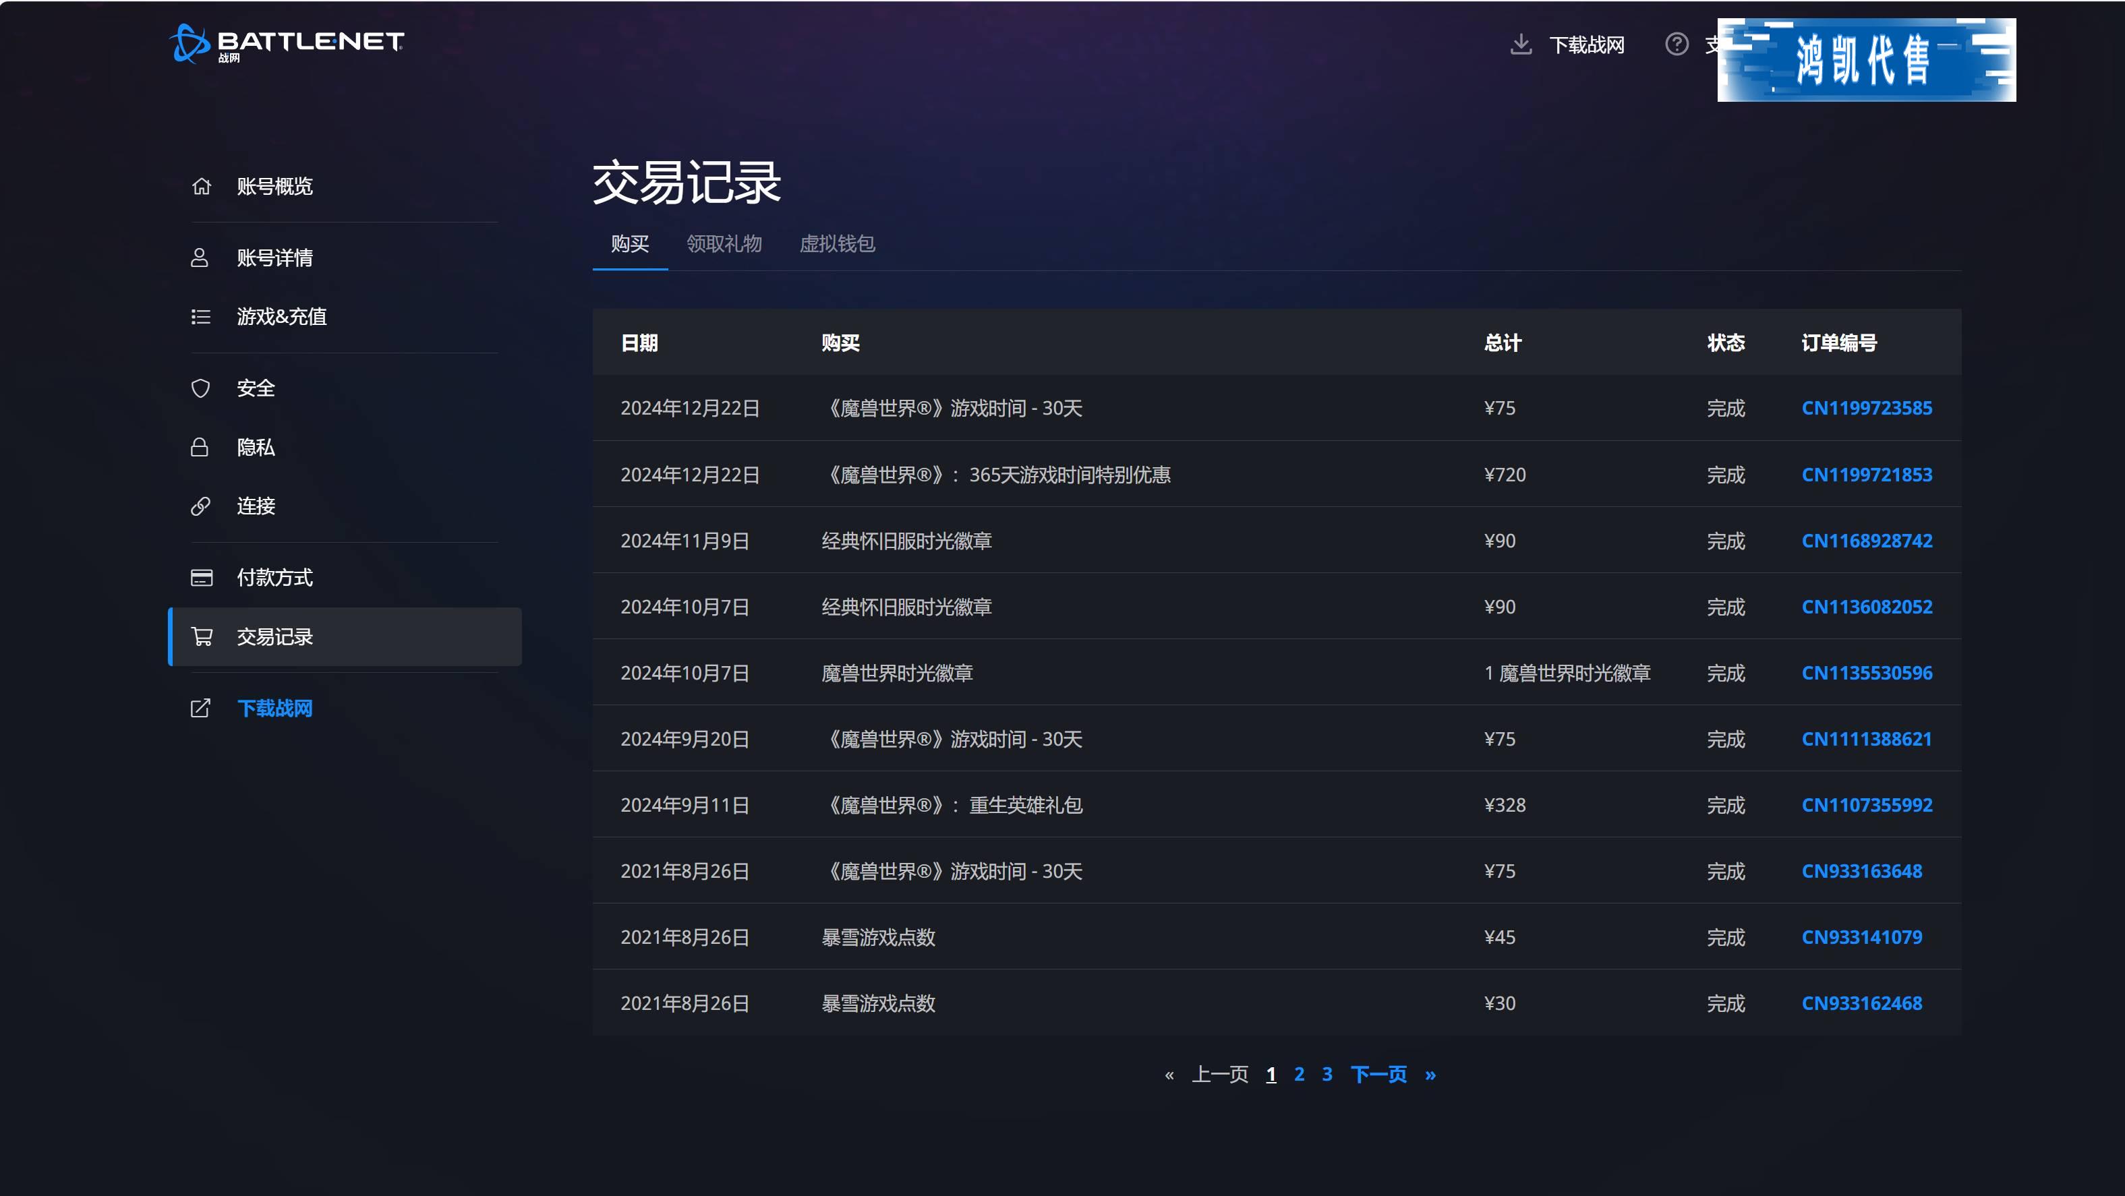Click the 交易记录 page heading
The image size is (2125, 1196).
(x=687, y=182)
